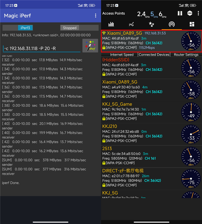
Task: Tap the PRO badge icon
Action: click(x=190, y=13)
